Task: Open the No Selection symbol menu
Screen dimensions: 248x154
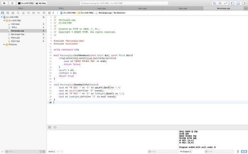Action: pyautogui.click(x=120, y=13)
